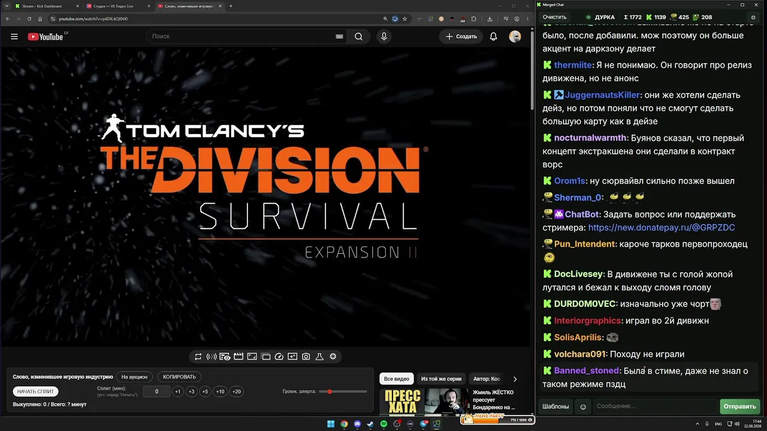Open the on-screen keyboard in search box
This screenshot has width=767, height=431.
click(339, 37)
